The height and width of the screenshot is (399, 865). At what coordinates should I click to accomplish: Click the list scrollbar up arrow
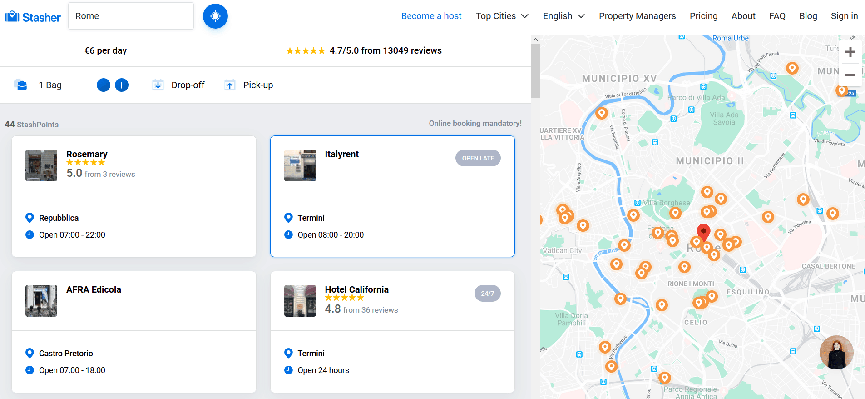pyautogui.click(x=535, y=39)
